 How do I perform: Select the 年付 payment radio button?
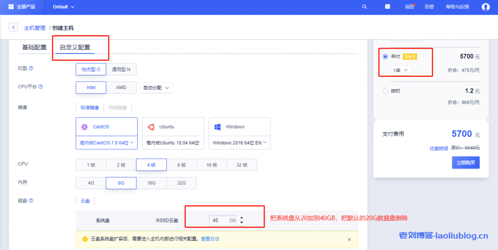pyautogui.click(x=385, y=56)
